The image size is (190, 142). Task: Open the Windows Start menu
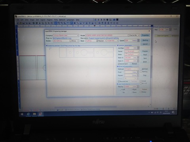(22, 114)
